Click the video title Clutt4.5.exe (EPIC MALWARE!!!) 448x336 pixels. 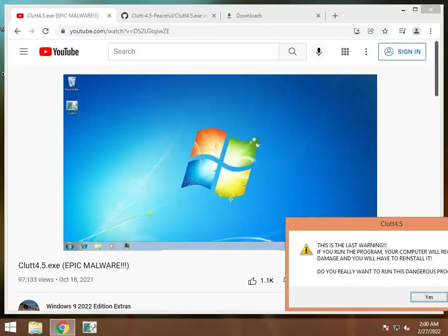point(73,266)
